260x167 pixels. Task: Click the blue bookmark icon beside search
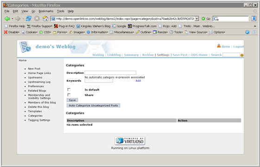pos(254,19)
